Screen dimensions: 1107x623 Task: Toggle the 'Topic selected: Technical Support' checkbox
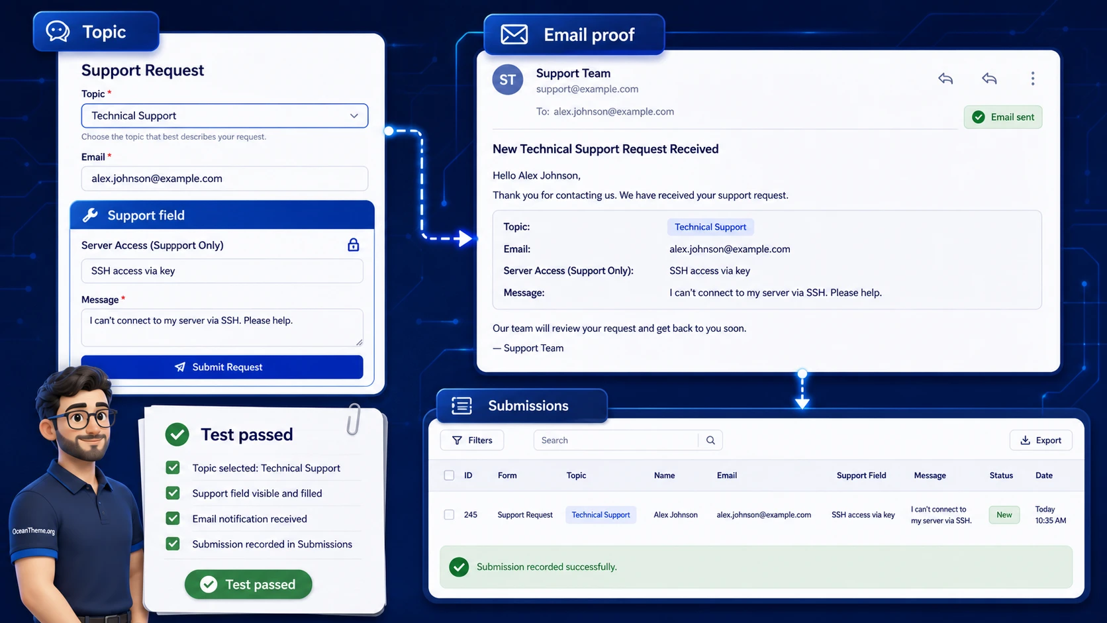click(x=173, y=467)
